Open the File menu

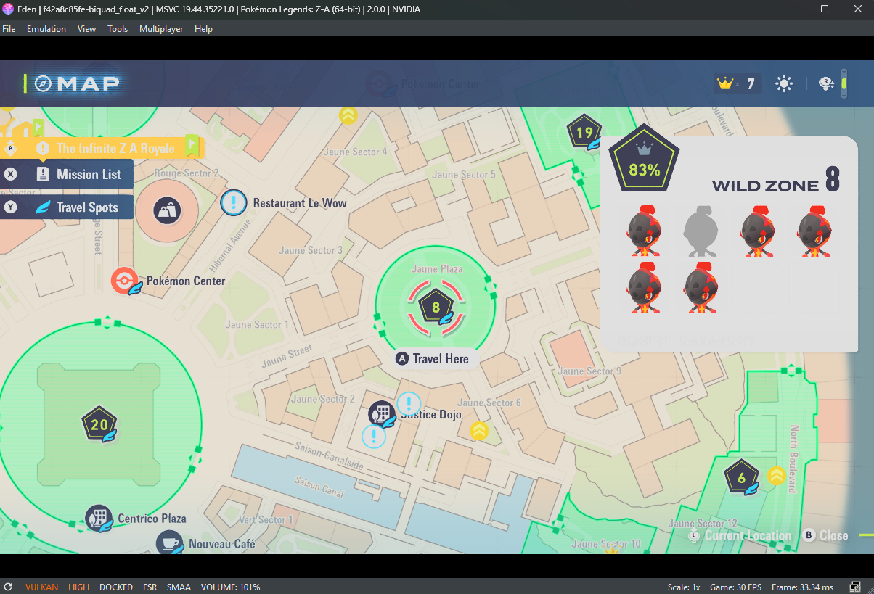point(9,29)
